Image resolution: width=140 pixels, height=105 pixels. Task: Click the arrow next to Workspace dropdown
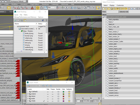pos(27,1)
